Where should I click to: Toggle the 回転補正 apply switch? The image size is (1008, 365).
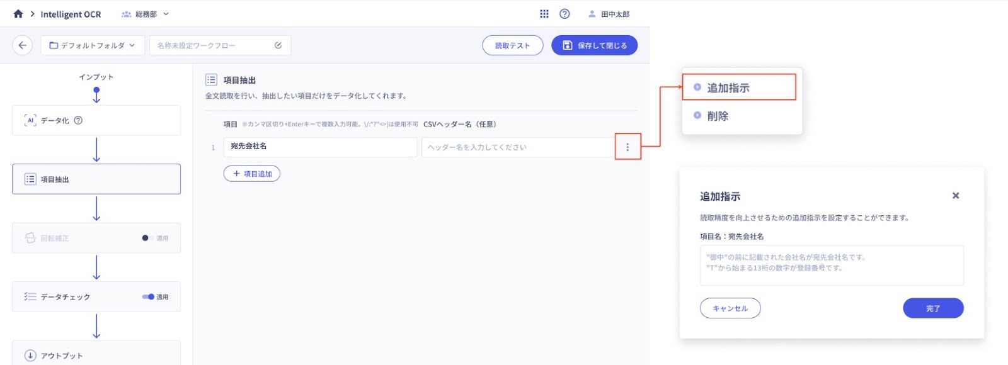click(147, 238)
